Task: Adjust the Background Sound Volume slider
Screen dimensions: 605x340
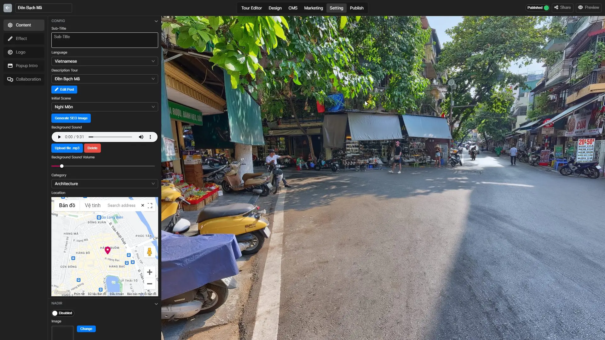Action: 62,166
